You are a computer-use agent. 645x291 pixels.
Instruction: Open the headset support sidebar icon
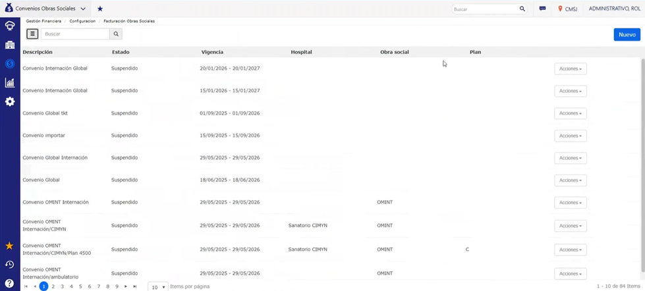(10, 26)
